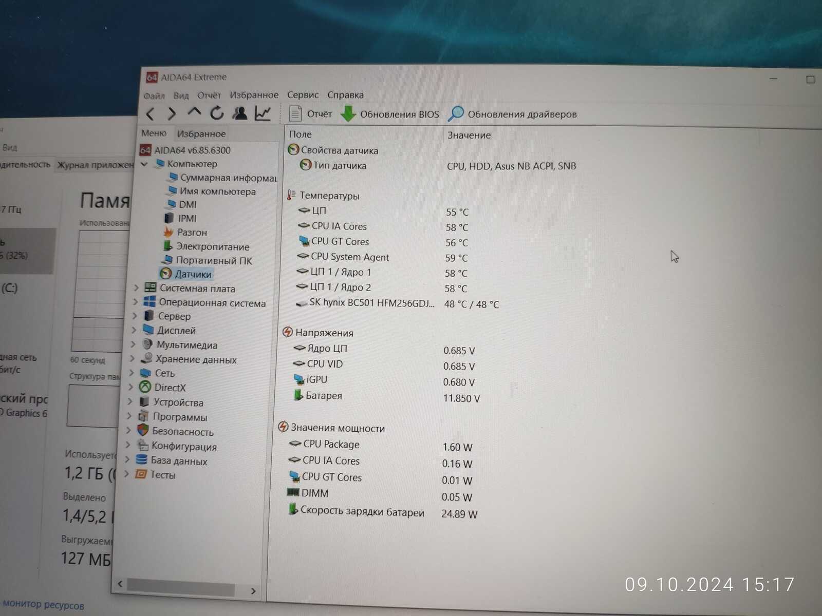The height and width of the screenshot is (616, 822).
Task: Switch to the Меню tab
Action: click(x=154, y=133)
